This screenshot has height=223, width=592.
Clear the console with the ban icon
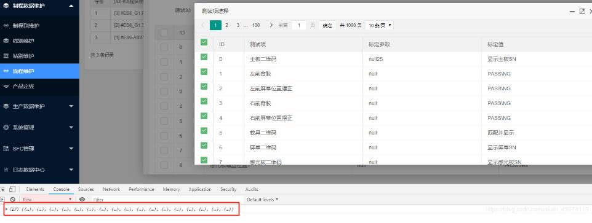coord(12,199)
